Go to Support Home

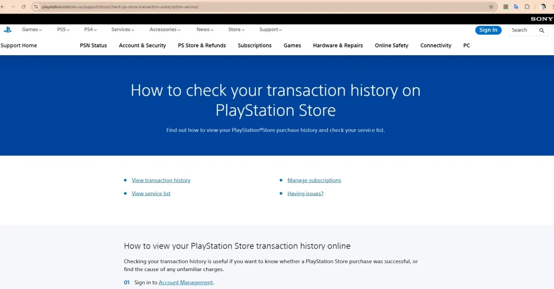pos(18,45)
